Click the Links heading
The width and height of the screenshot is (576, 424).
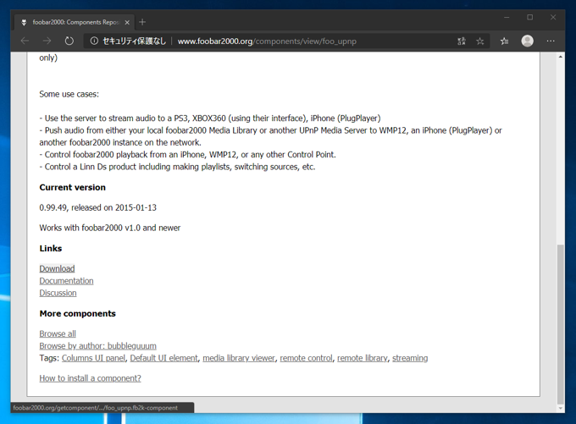pos(51,248)
